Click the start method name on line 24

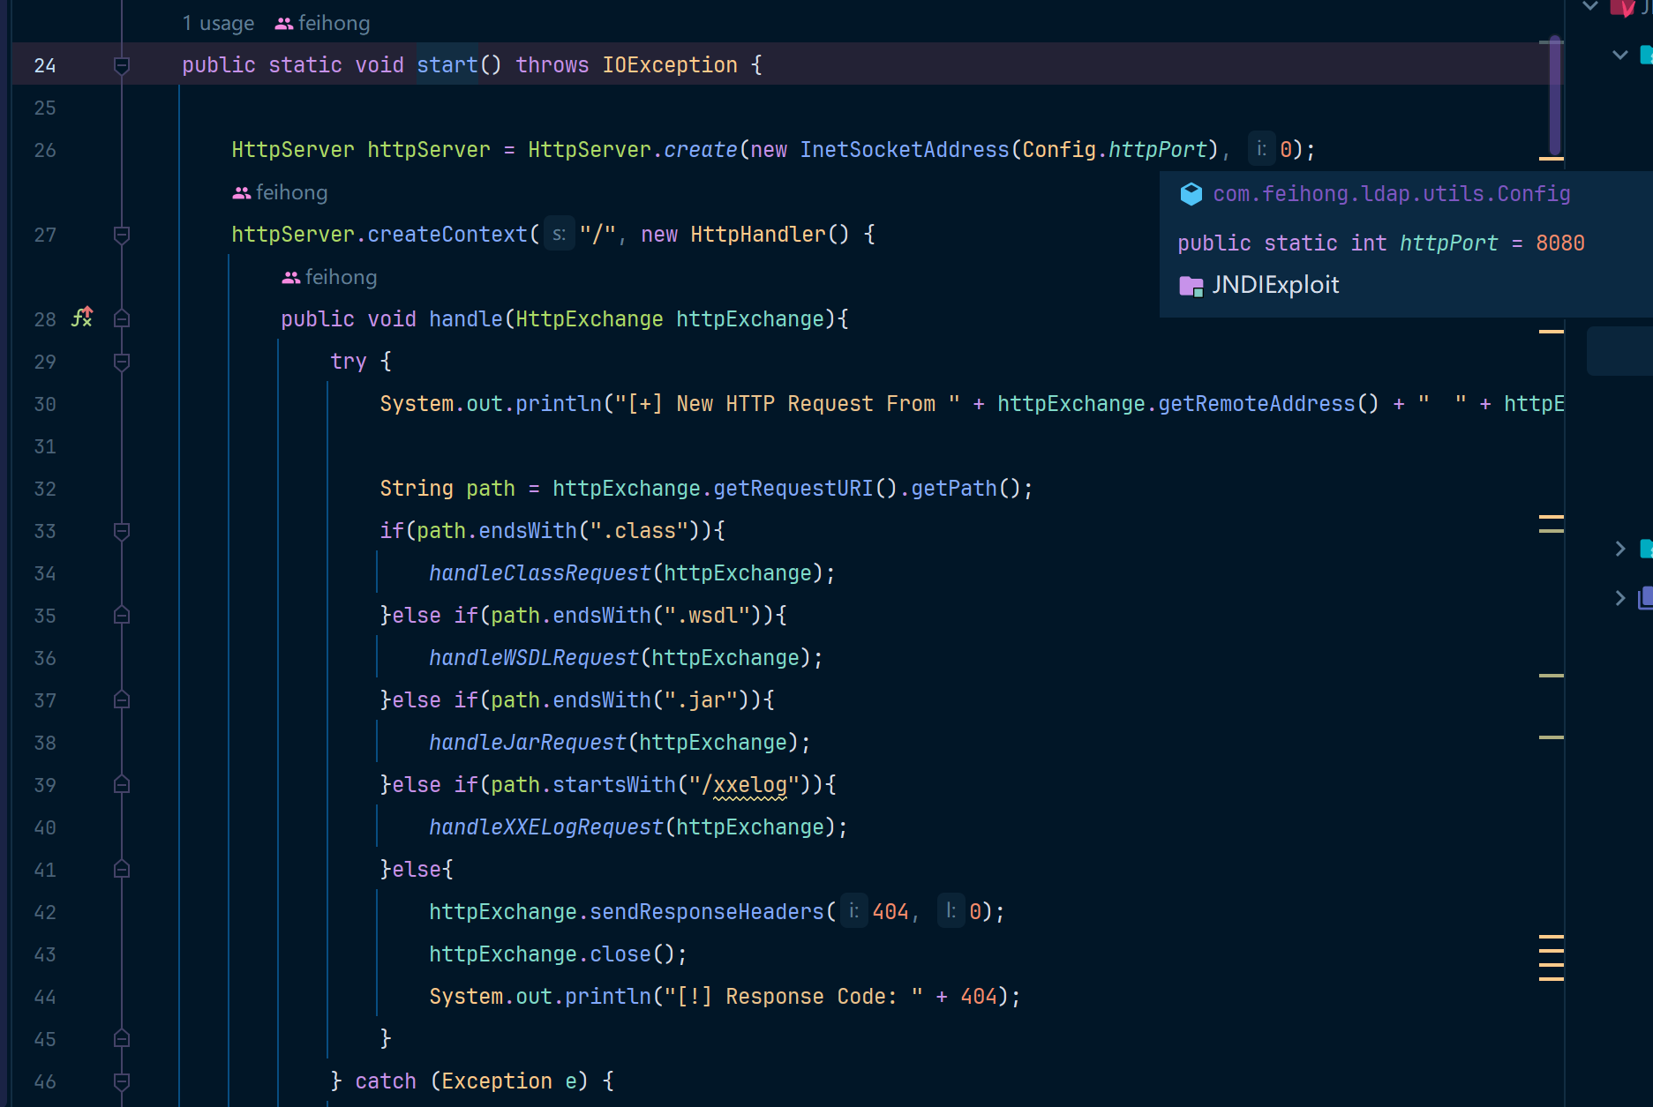pyautogui.click(x=447, y=65)
